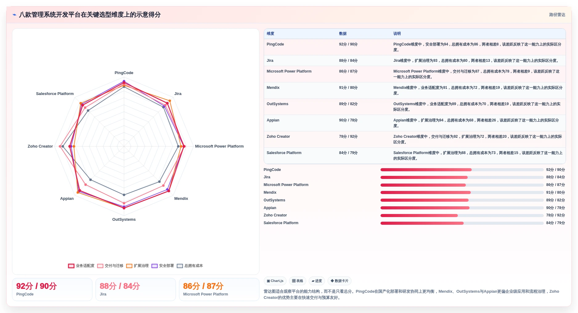Click the dashboard title 八款管理系统开发平台
Image resolution: width=578 pixels, height=313 pixels.
pyautogui.click(x=90, y=15)
